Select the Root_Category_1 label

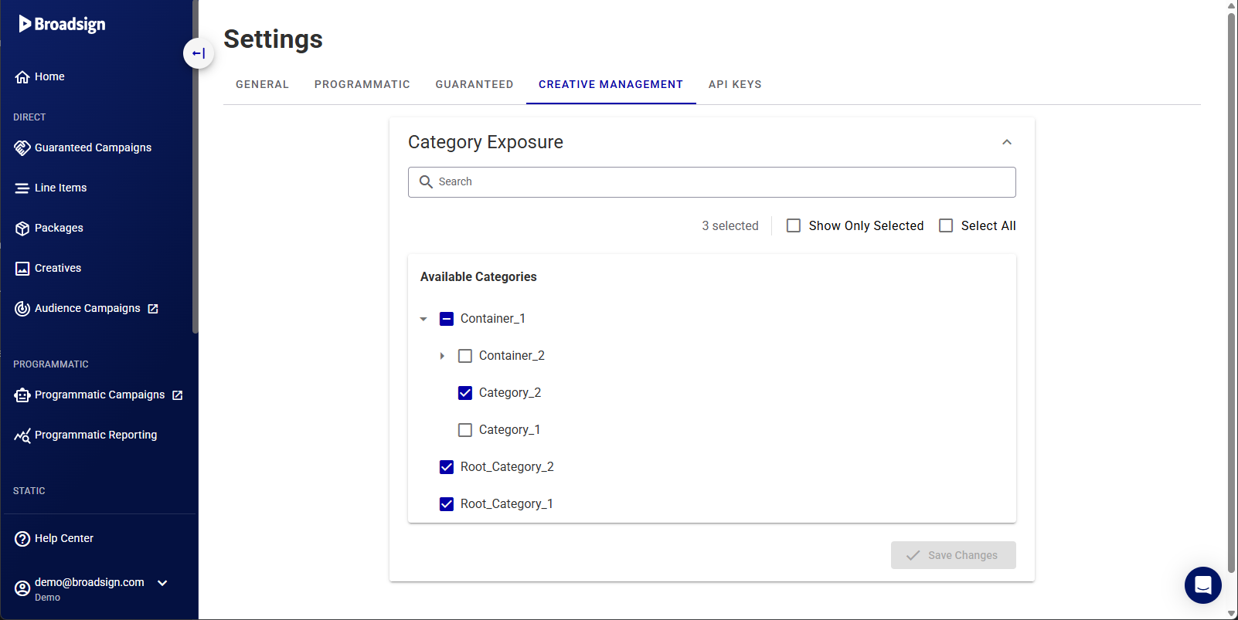click(x=507, y=503)
